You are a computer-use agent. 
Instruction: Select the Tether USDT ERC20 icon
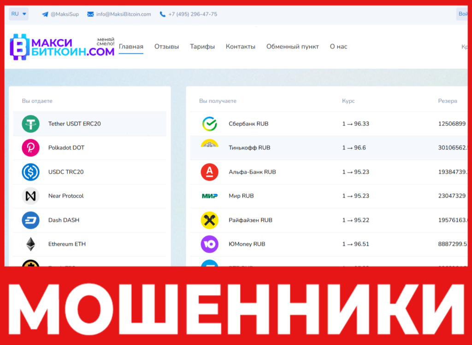(x=30, y=123)
